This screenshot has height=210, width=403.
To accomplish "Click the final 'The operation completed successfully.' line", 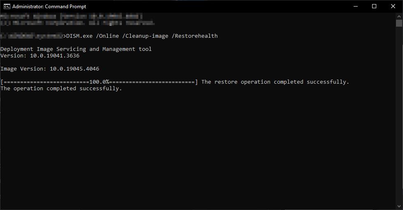I will point(61,89).
